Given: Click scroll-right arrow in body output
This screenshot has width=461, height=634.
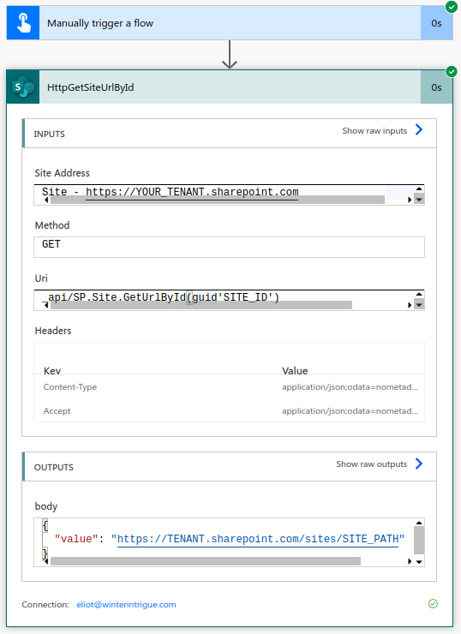Looking at the screenshot, I should [x=410, y=562].
